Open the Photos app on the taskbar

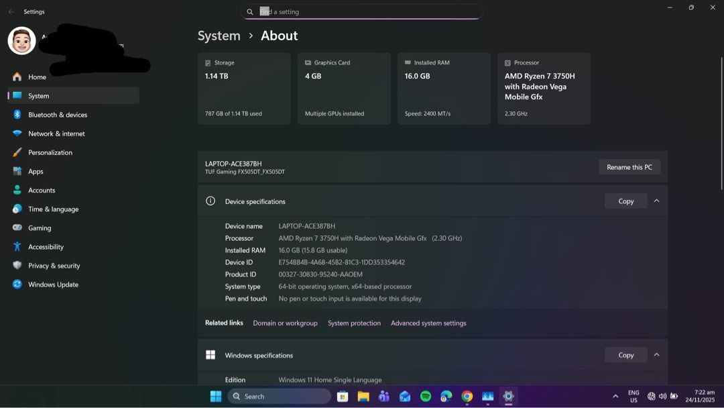pos(487,397)
